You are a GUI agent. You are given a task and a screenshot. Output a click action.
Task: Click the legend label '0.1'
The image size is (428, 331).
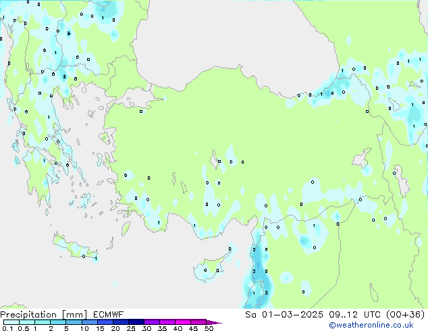[7, 328]
